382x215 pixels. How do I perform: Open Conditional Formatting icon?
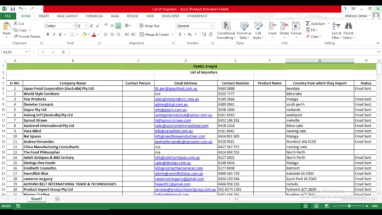click(226, 26)
